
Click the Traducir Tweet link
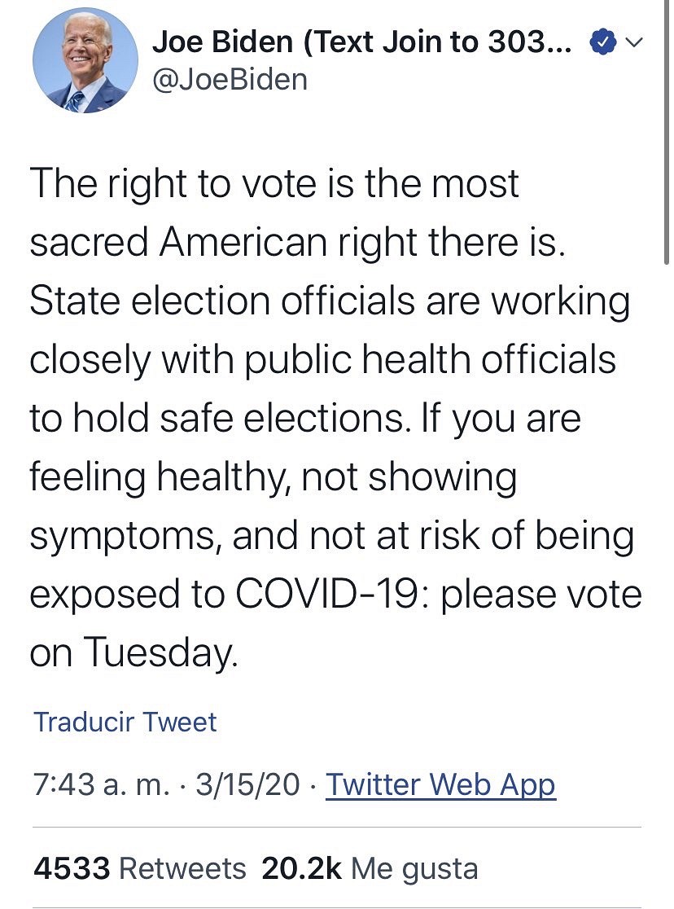125,722
